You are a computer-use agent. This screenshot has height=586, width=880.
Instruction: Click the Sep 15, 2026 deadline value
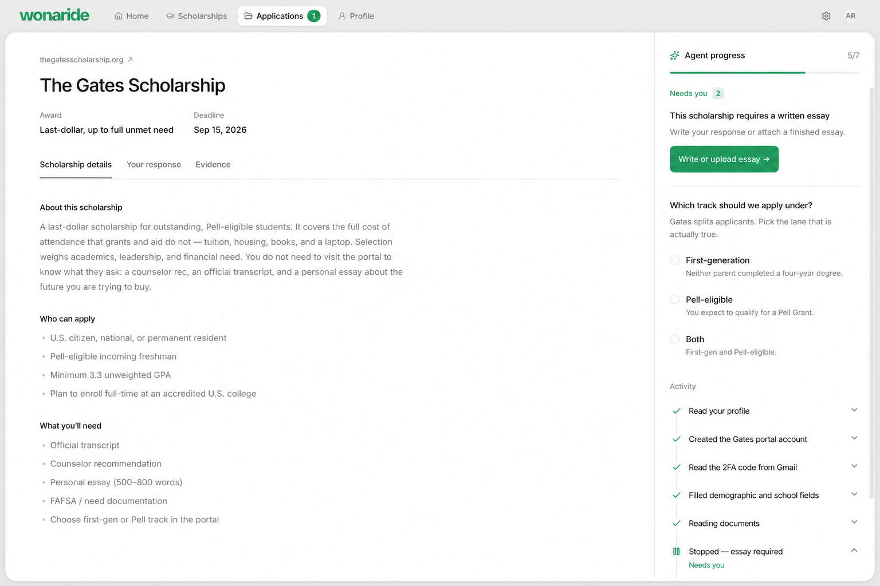pos(220,130)
